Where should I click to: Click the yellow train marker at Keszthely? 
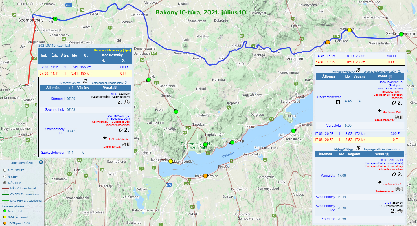tap(170, 161)
